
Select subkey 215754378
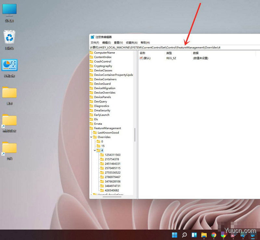pyautogui.click(x=112, y=159)
